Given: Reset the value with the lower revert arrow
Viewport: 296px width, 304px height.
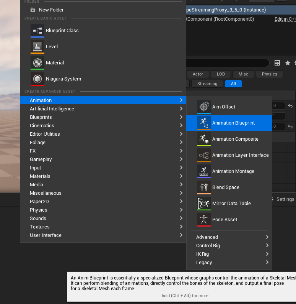Looking at the screenshot, I should coord(290,127).
